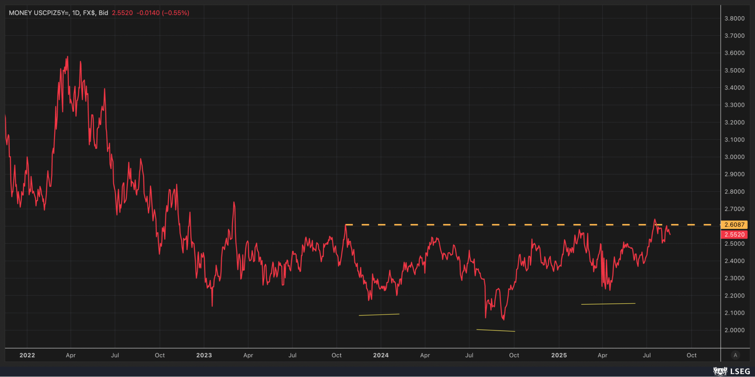This screenshot has width=755, height=377.
Task: Click the 2.1000 price axis label
Action: pos(734,313)
